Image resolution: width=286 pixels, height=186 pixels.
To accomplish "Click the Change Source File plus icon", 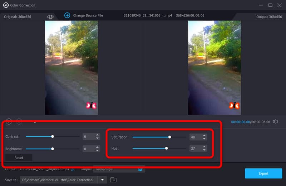I will tap(67, 15).
